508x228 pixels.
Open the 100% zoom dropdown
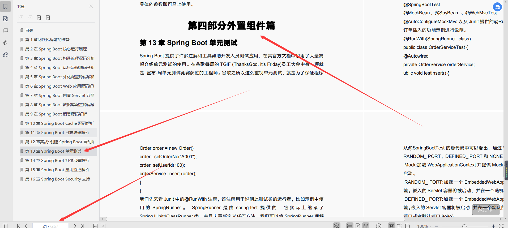tap(424, 226)
